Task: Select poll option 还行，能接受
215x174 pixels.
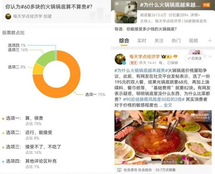Action: (x=39, y=132)
